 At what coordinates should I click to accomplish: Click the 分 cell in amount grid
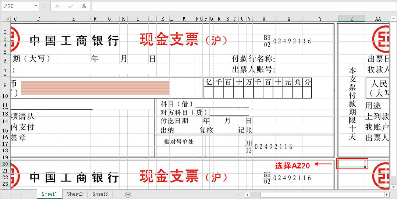click(307, 82)
